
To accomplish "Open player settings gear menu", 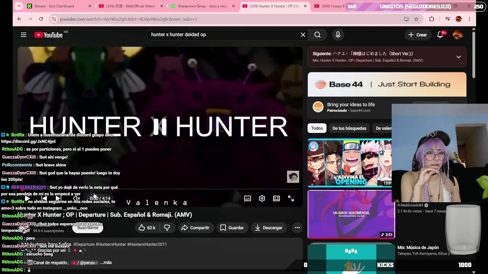I will pos(262,198).
